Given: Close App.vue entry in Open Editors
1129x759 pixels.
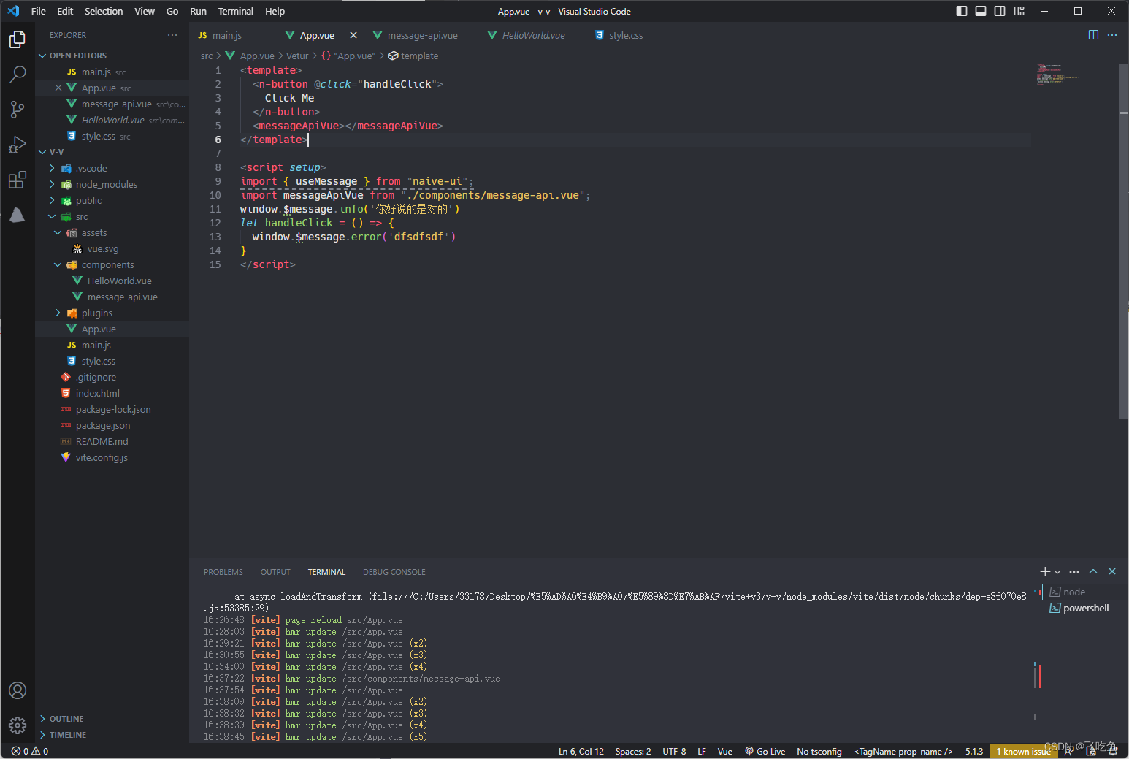Looking at the screenshot, I should (x=58, y=88).
